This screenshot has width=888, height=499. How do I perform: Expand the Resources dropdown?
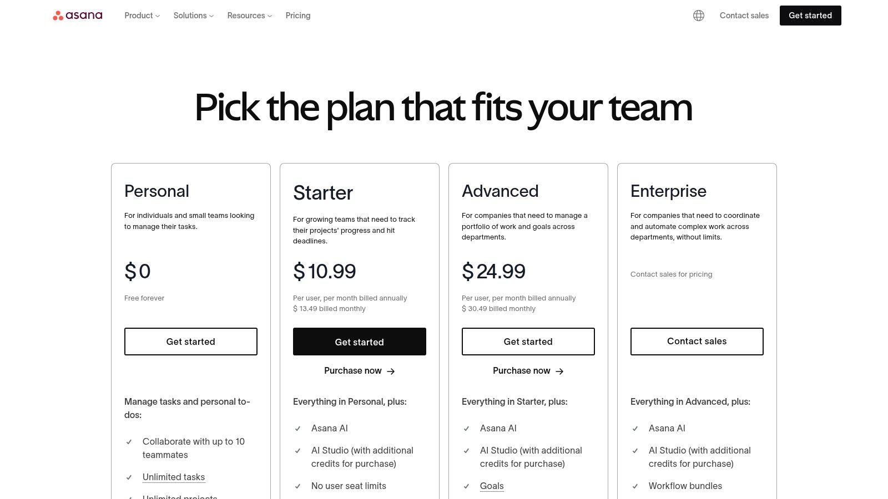click(x=249, y=16)
